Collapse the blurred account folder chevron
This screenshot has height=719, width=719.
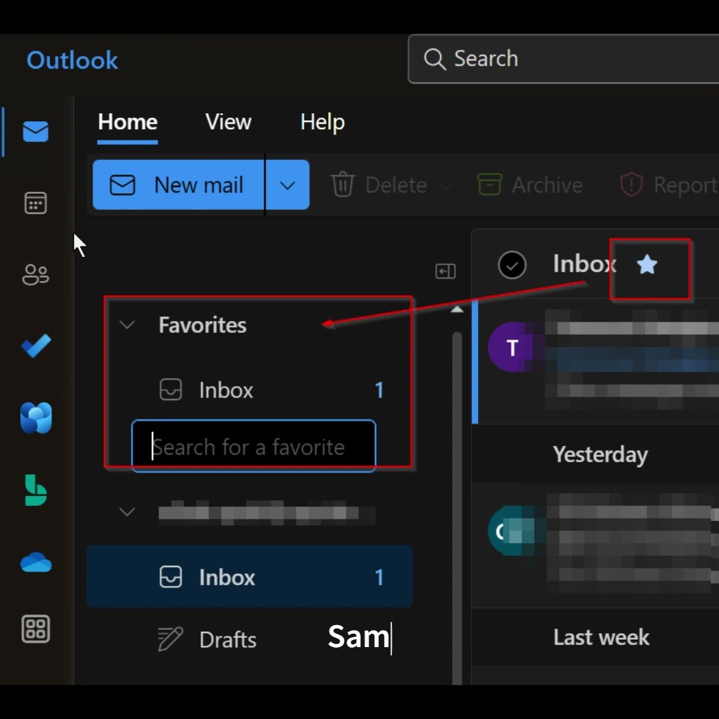coord(127,512)
